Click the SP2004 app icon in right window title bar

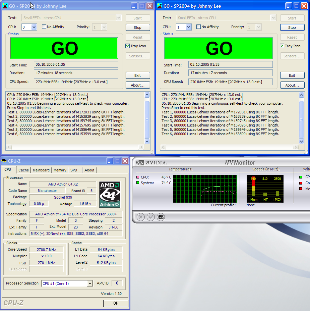point(159,6)
